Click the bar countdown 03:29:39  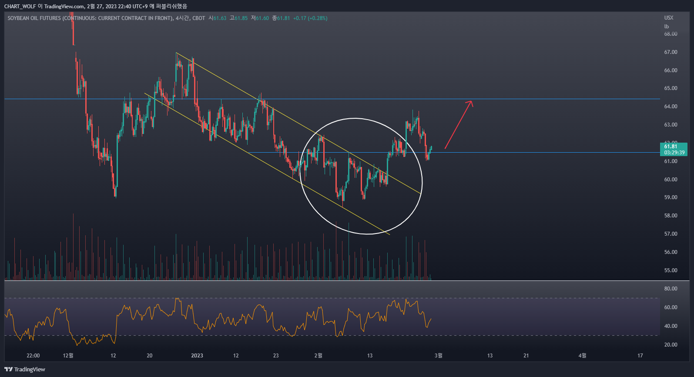point(674,153)
